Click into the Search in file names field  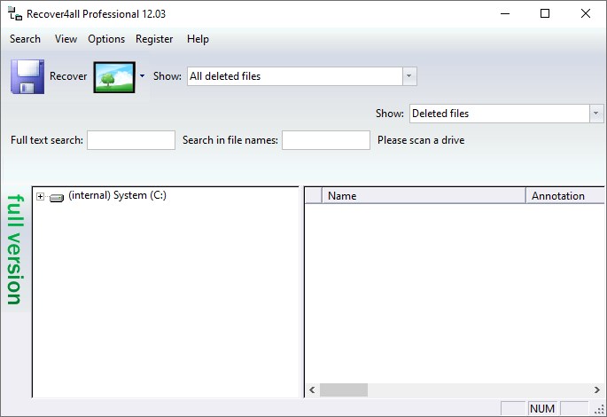[x=326, y=140]
